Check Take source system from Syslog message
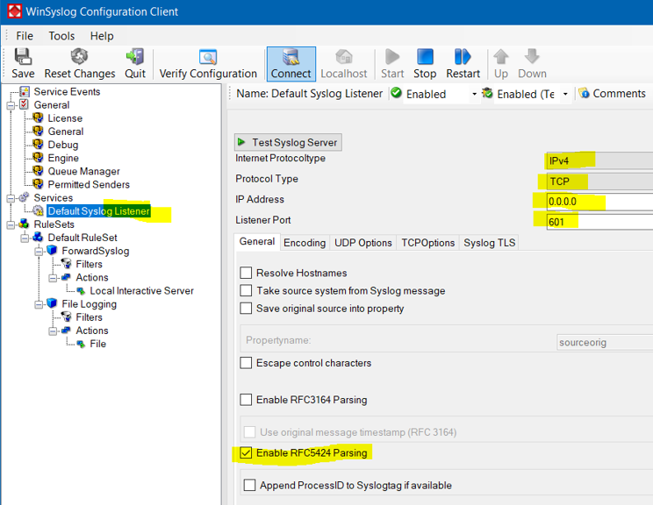 coord(246,290)
